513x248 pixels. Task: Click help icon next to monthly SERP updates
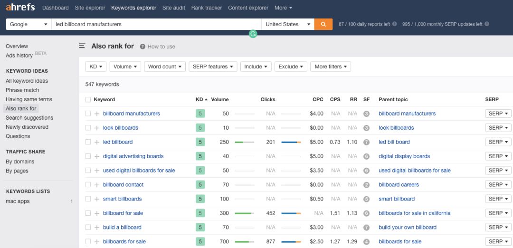point(487,24)
